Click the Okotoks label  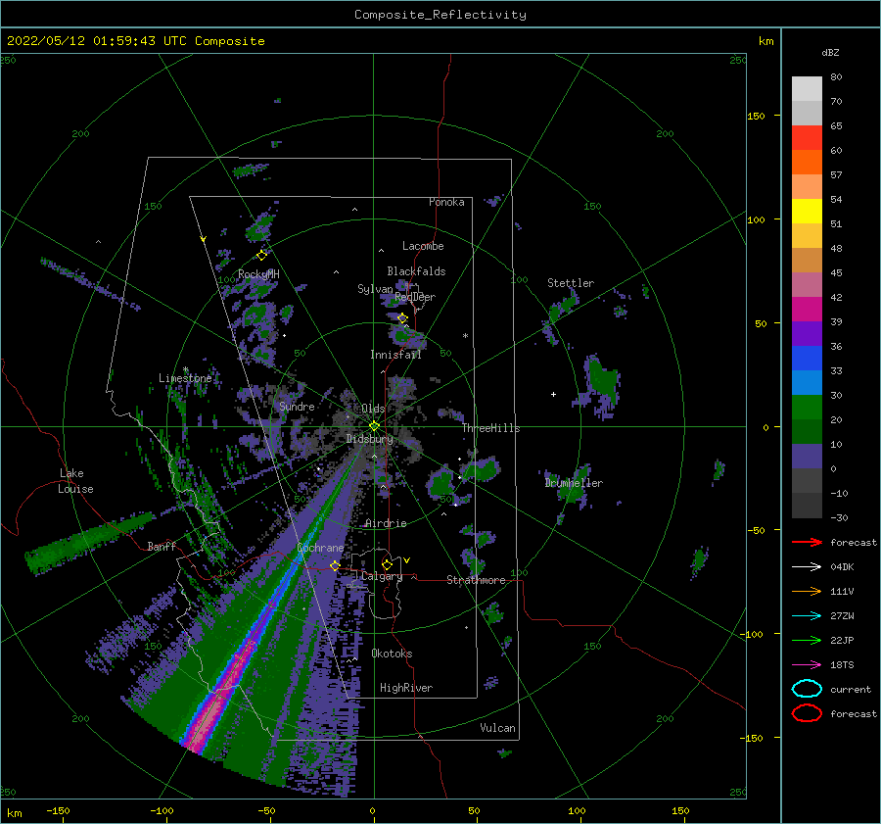[392, 654]
